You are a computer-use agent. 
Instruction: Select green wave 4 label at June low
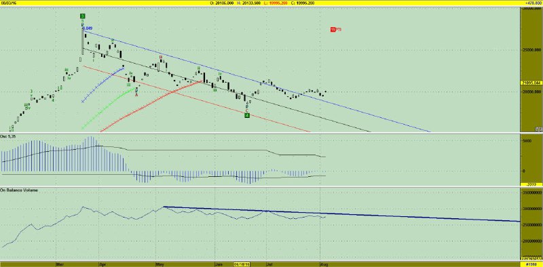point(247,115)
